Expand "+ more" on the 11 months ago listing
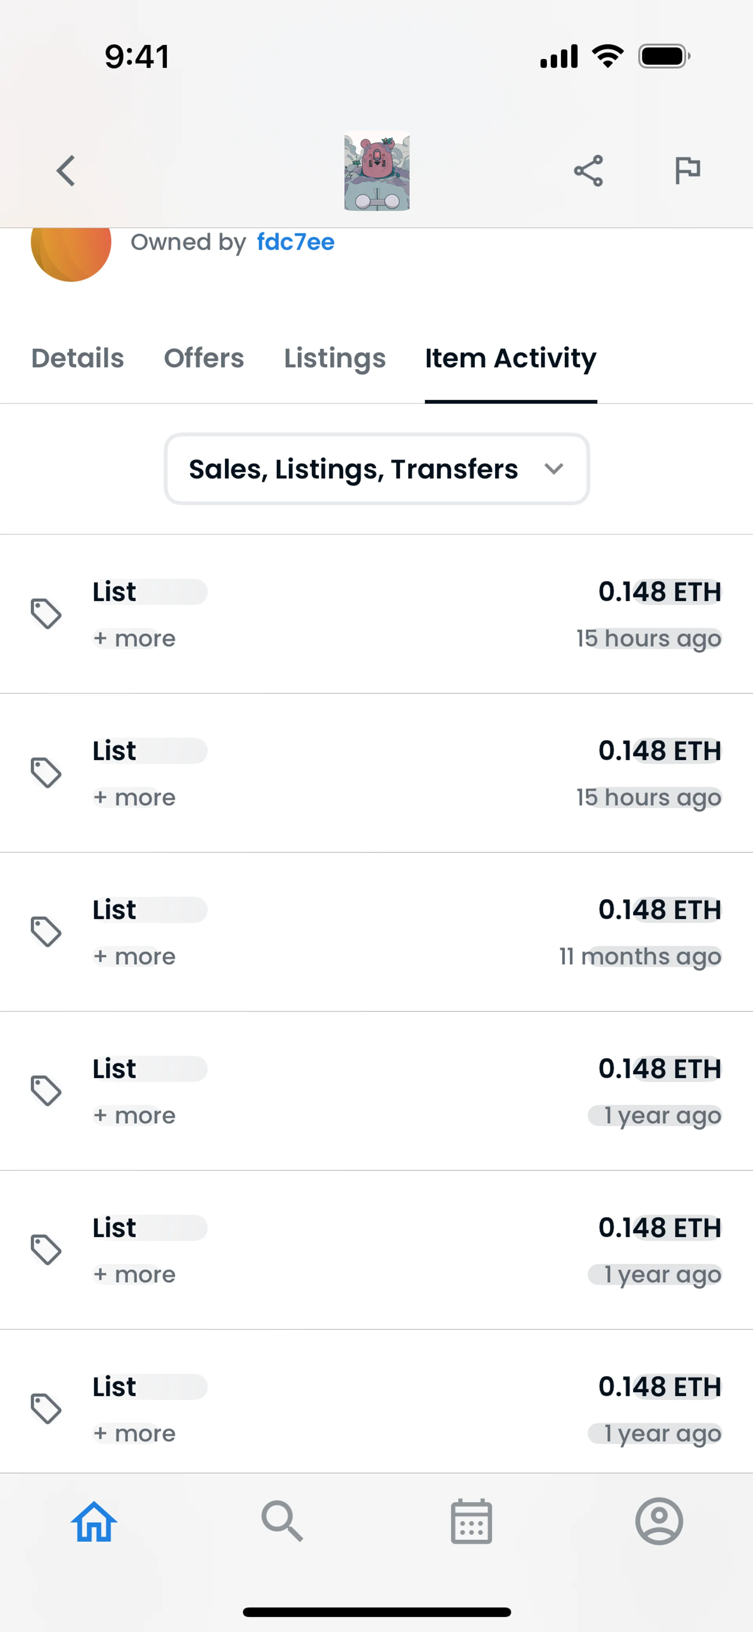This screenshot has height=1632, width=753. tap(135, 957)
